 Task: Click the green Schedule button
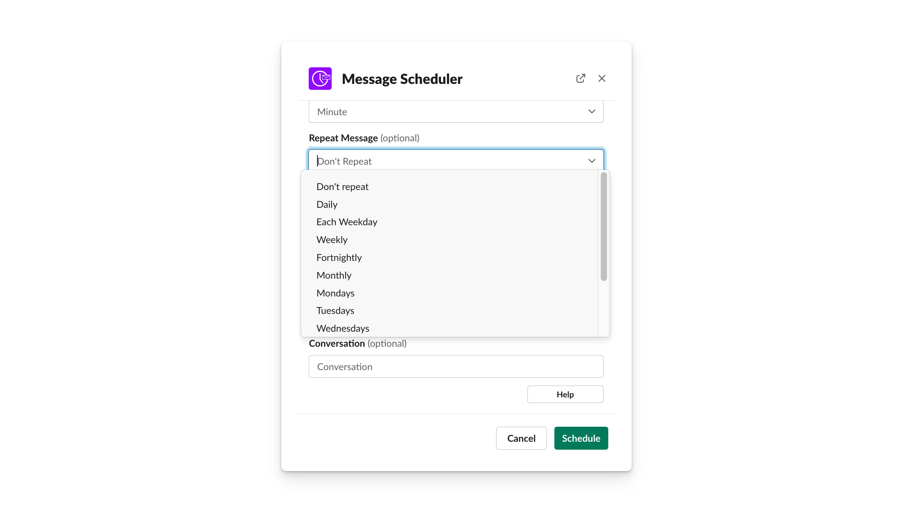click(x=581, y=438)
